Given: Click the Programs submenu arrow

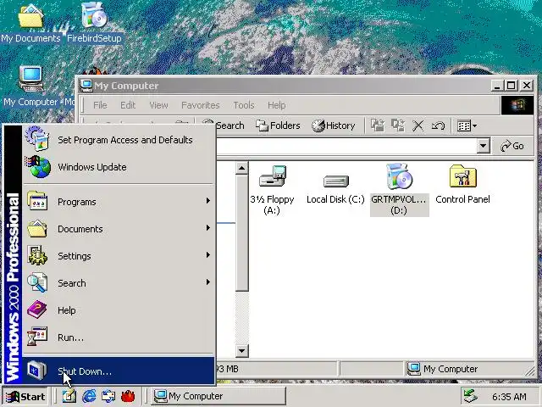Looking at the screenshot, I should point(208,201).
